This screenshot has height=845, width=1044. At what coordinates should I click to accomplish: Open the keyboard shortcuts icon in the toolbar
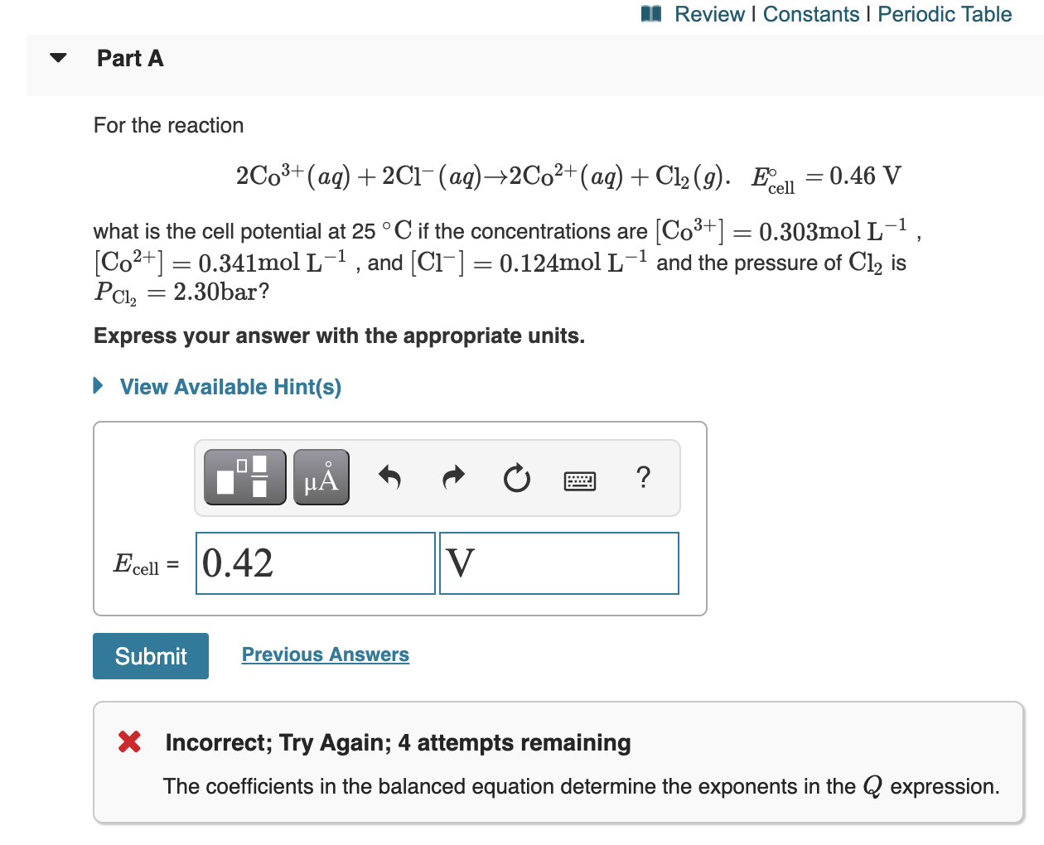pyautogui.click(x=580, y=480)
